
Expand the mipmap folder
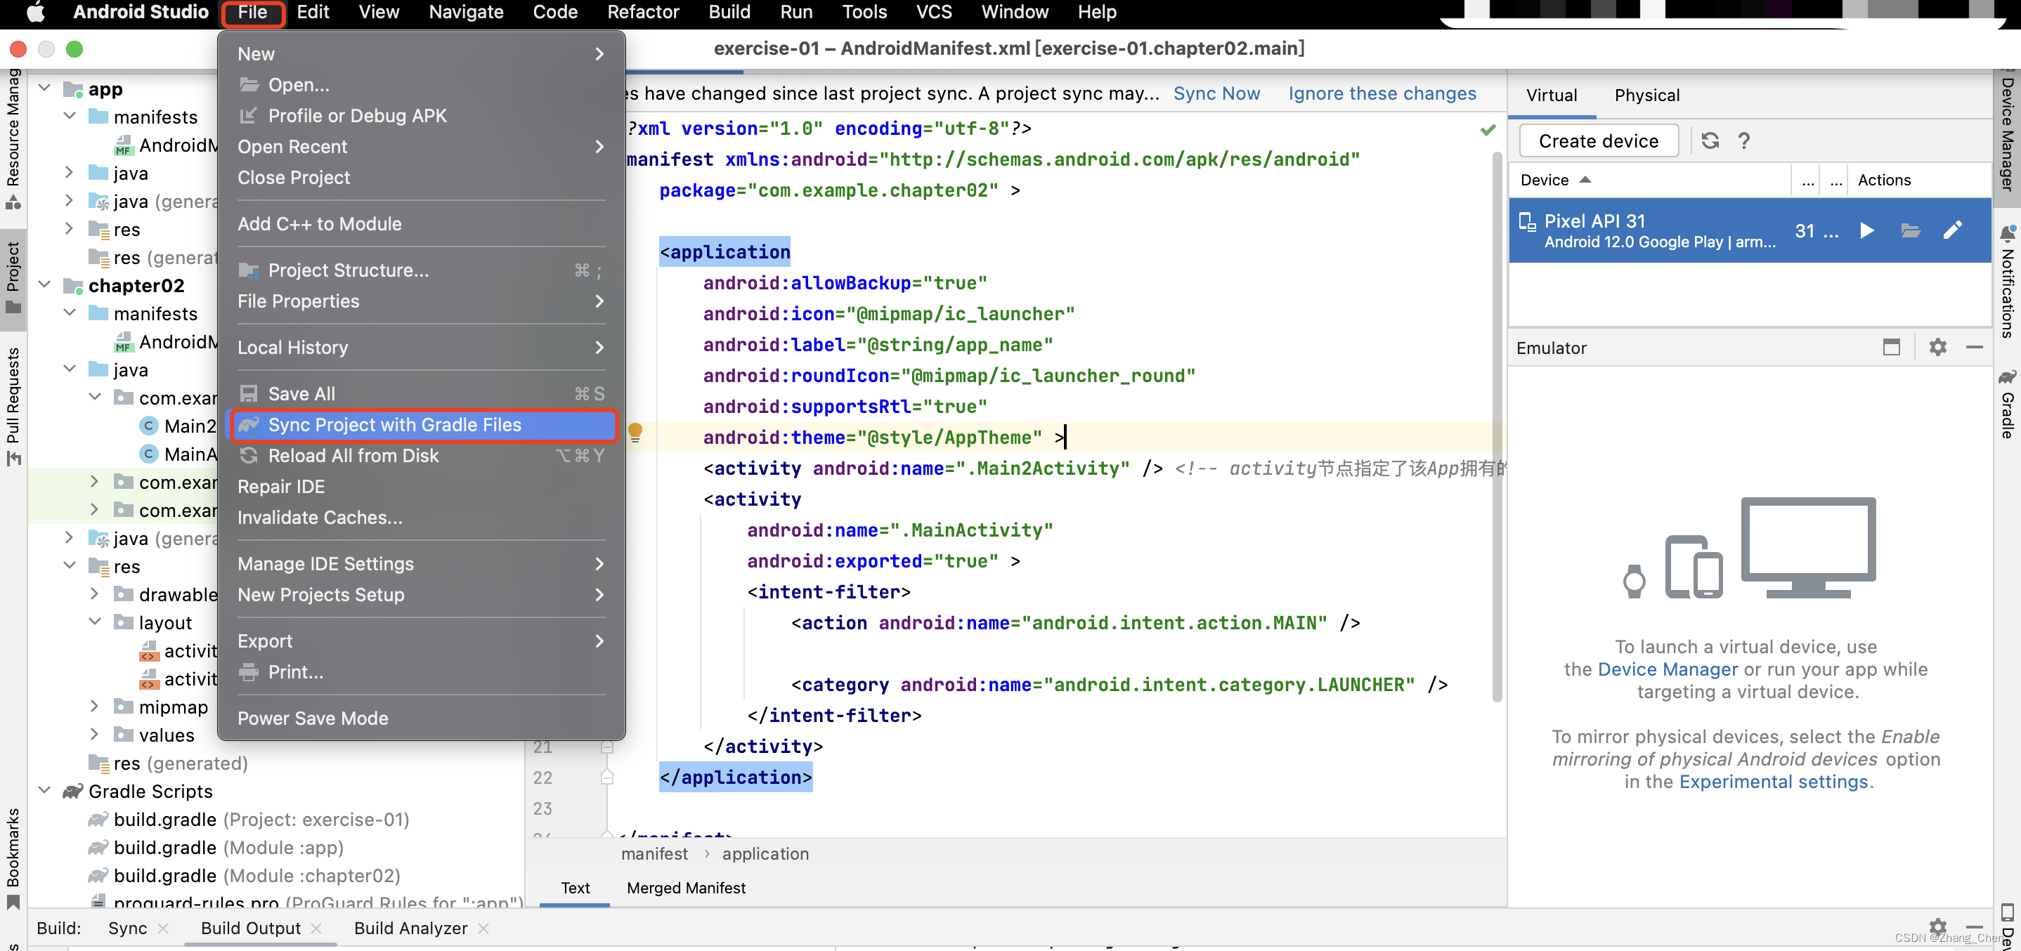[95, 707]
